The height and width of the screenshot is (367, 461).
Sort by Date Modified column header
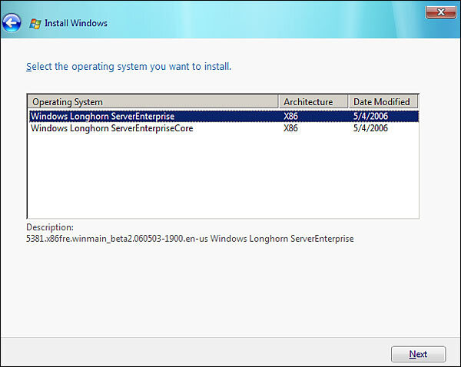coord(383,102)
